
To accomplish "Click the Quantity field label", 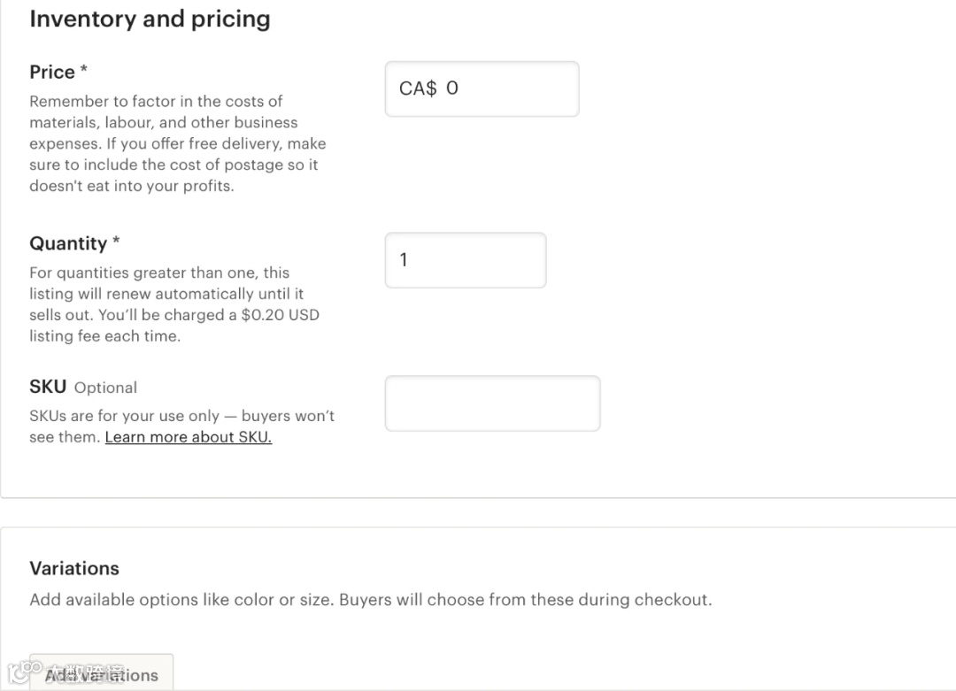I will [x=67, y=243].
